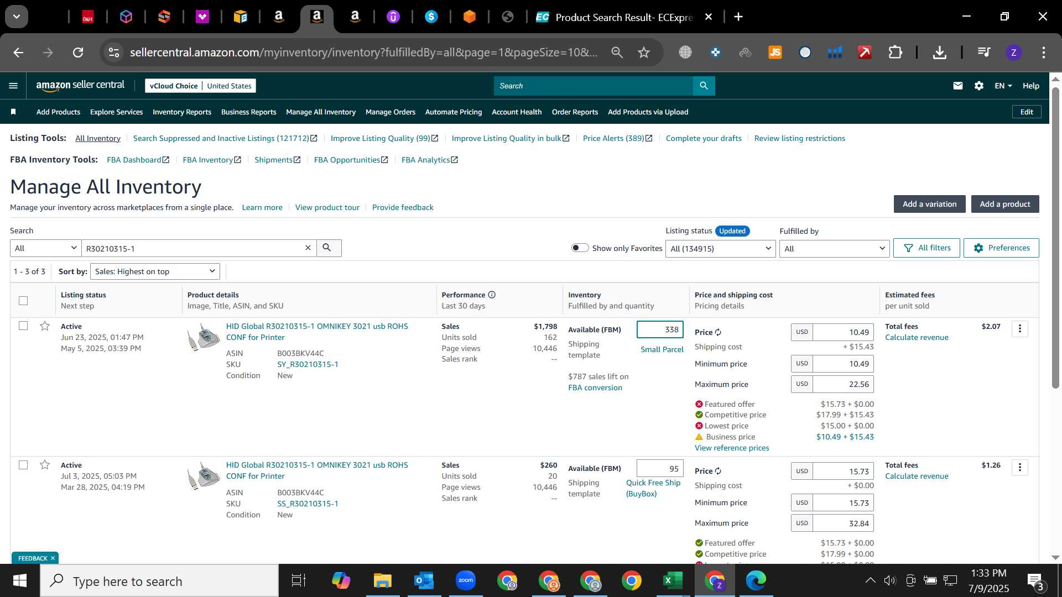The image size is (1062, 597).
Task: Click the top Seller Central search field
Action: 593,86
